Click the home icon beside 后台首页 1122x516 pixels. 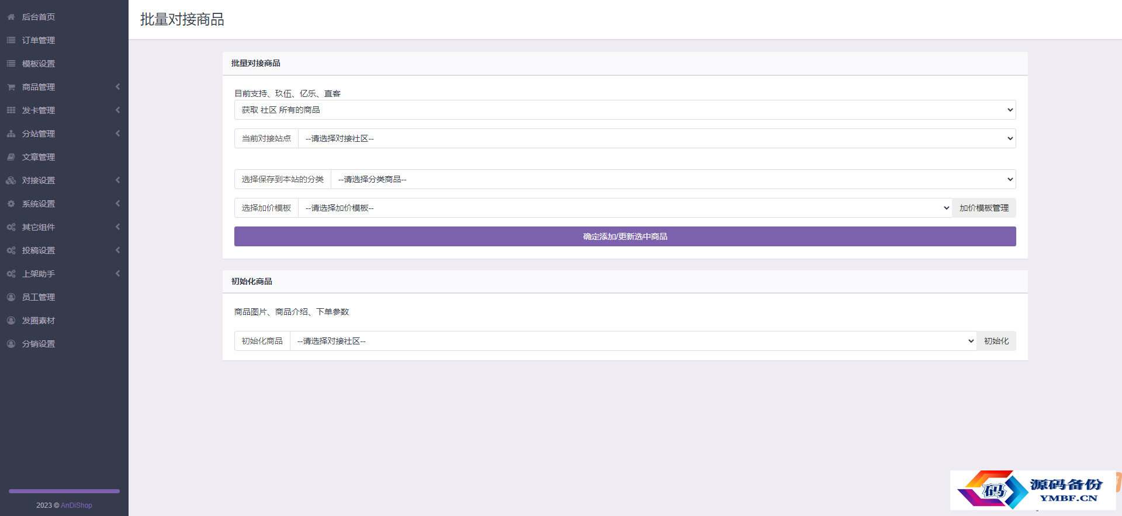click(11, 17)
